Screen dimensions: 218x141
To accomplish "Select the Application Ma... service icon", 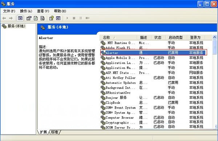I will coord(103,68).
